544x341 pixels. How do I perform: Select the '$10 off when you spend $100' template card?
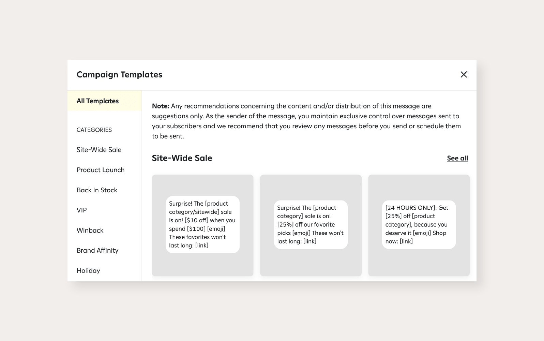(202, 266)
